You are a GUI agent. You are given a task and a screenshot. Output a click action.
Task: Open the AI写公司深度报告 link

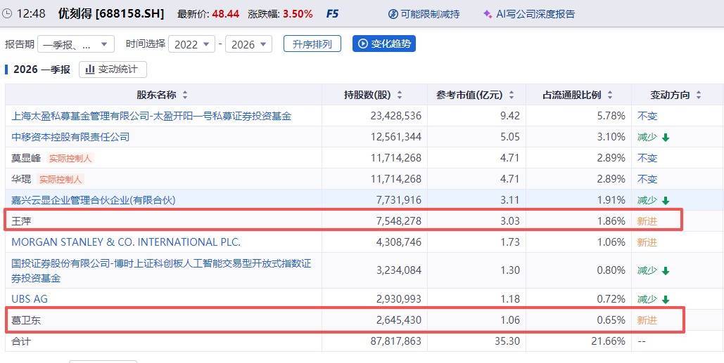click(535, 14)
